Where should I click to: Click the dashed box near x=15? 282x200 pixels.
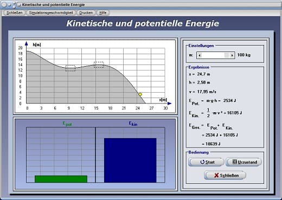click(99, 65)
